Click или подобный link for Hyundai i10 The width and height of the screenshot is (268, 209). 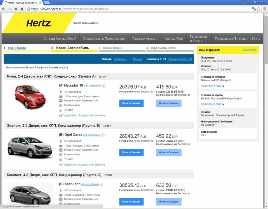coord(93,86)
